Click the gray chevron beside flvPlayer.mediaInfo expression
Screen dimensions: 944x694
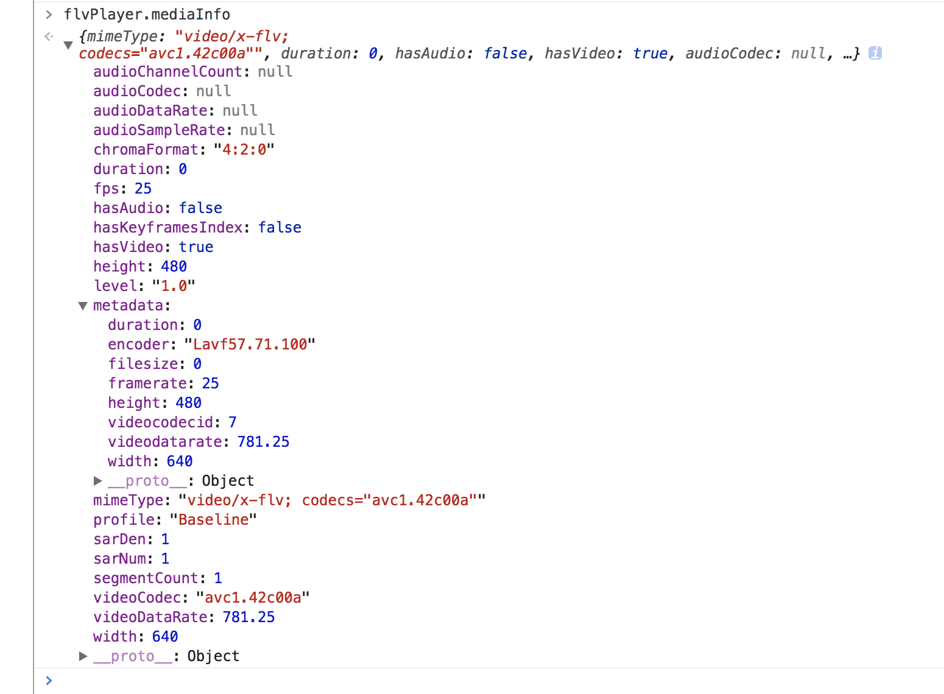(x=48, y=14)
